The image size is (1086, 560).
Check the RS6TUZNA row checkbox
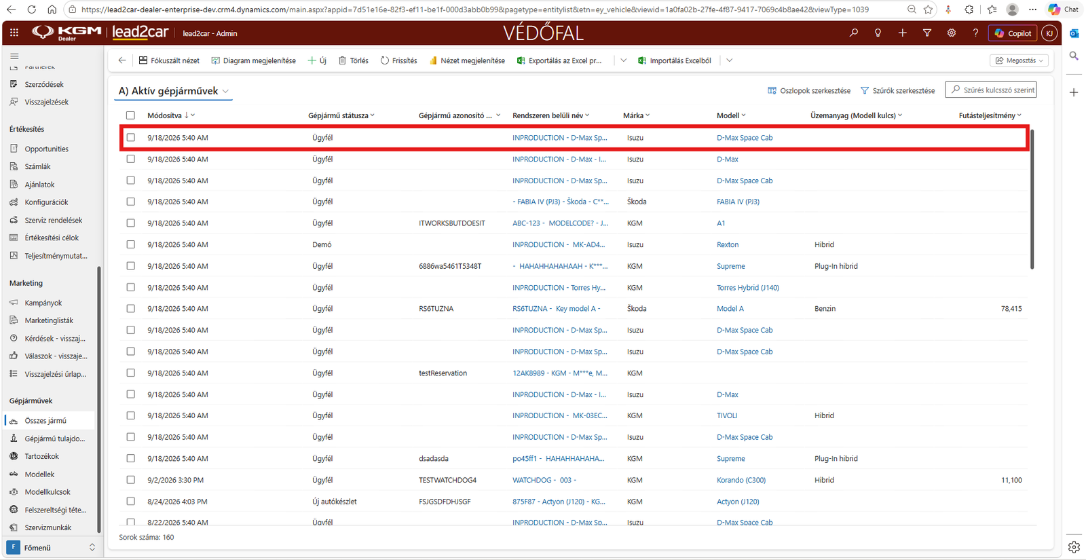(x=130, y=308)
